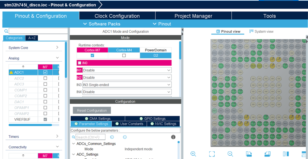Viewport: 308px width, 159px height.
Task: Select the Categories listing tab
Action: (14, 38)
